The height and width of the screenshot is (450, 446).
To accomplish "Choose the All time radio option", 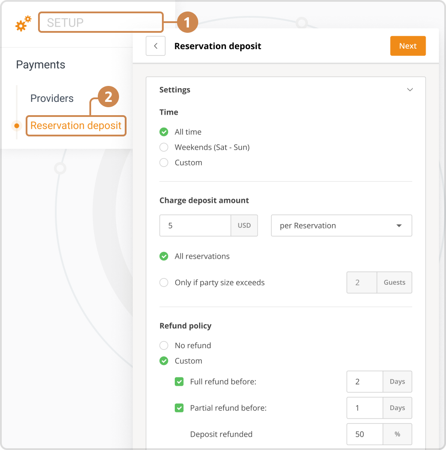I will click(x=164, y=132).
